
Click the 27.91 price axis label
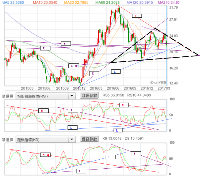[173, 20]
